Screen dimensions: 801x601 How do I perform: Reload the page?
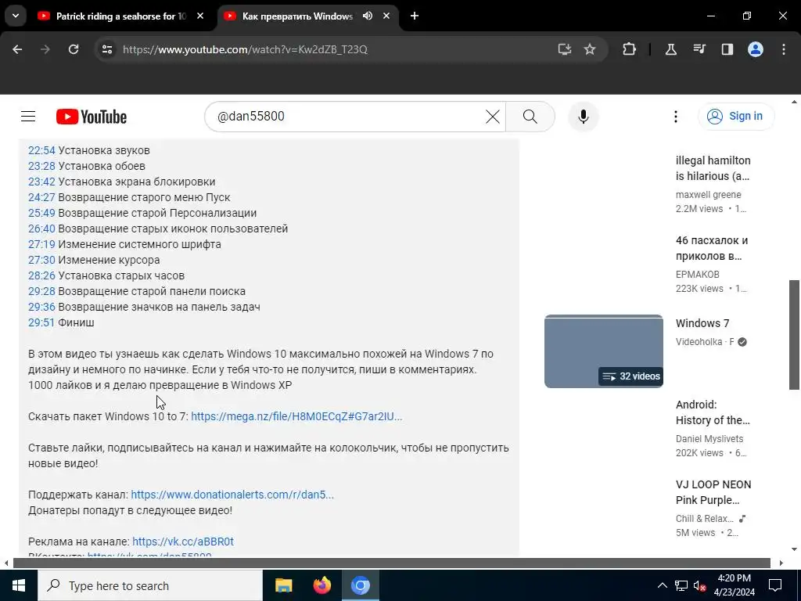click(74, 49)
